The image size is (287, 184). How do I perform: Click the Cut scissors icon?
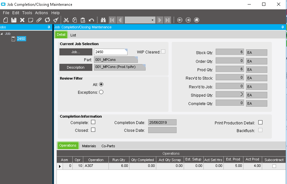[x=66, y=20]
